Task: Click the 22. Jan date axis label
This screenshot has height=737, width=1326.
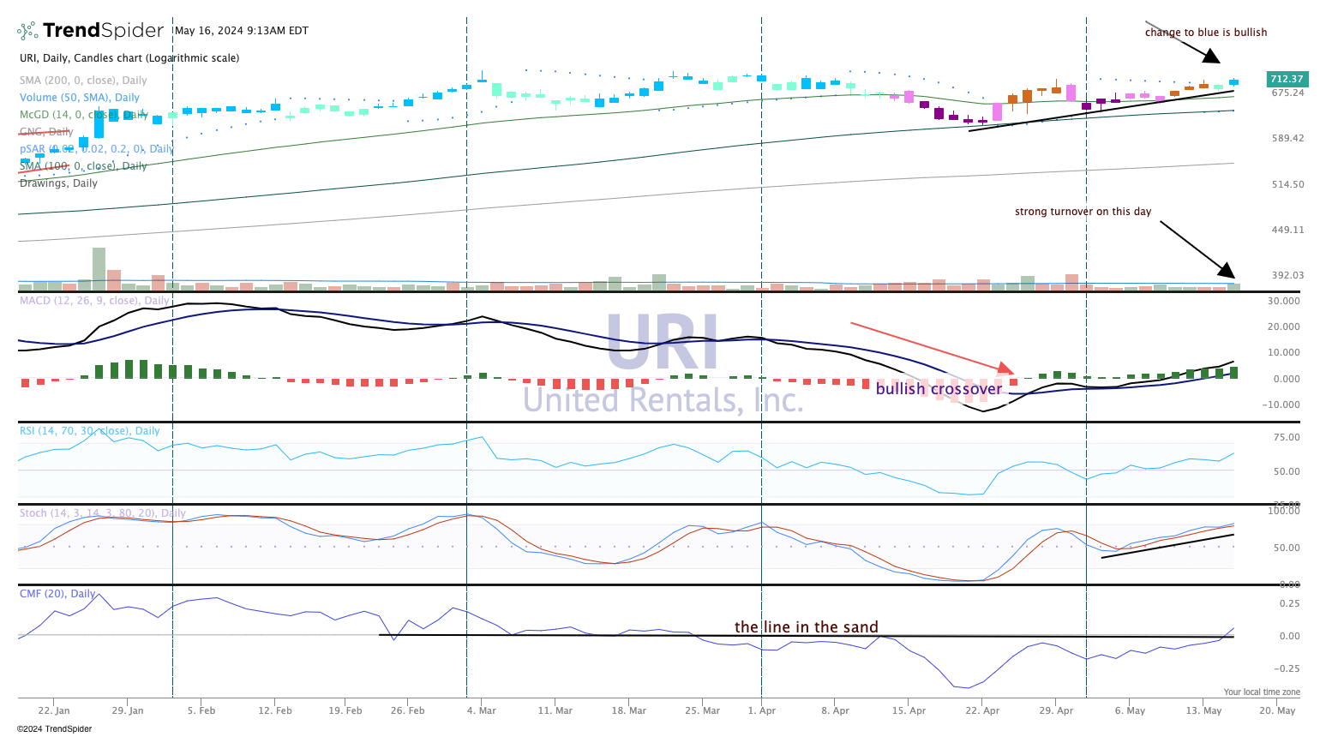Action: [x=54, y=710]
